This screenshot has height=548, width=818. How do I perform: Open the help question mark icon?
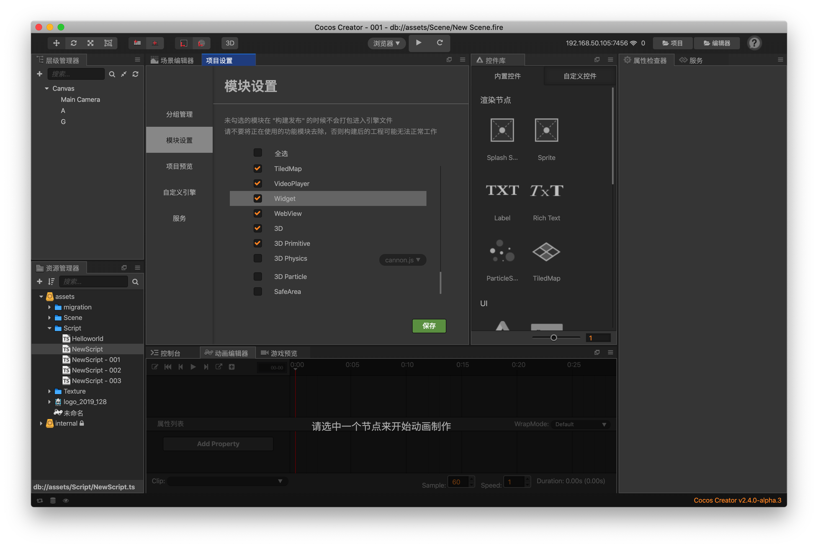[x=754, y=43]
